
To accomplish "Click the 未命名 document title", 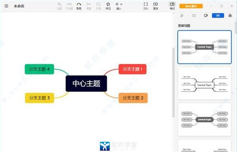I will click(19, 6).
